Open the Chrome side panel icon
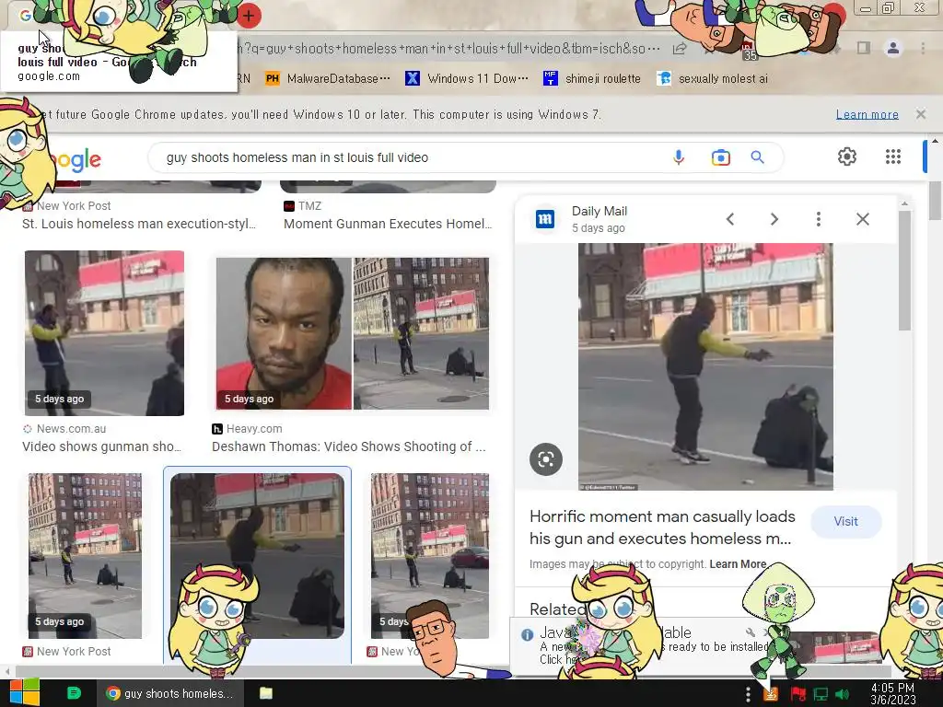 point(864,48)
